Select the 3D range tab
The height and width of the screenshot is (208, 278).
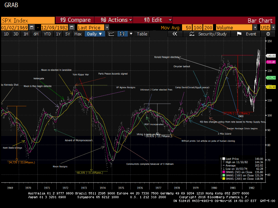pyautogui.click(x=16, y=34)
